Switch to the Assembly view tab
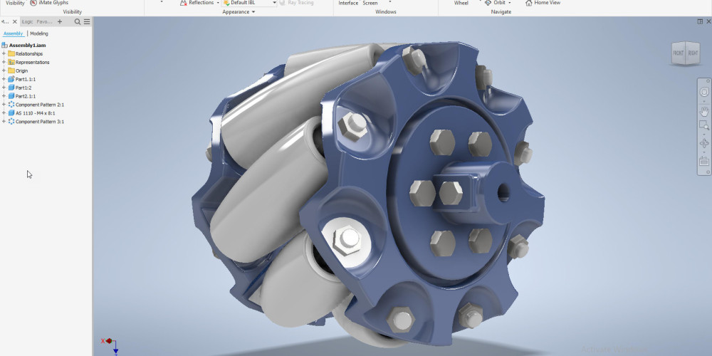Image resolution: width=712 pixels, height=356 pixels. [x=13, y=33]
